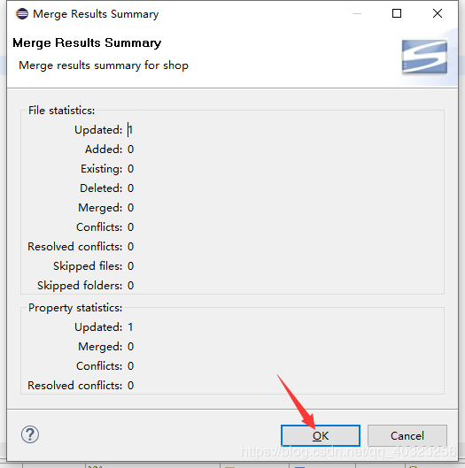Select Property statistics Resolved conflicts value
This screenshot has width=465, height=468.
coord(130,386)
